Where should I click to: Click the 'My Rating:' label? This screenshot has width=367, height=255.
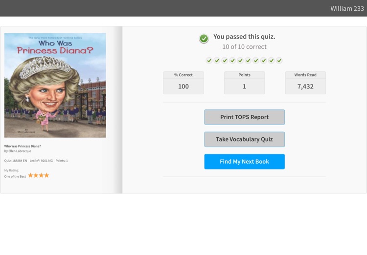pos(12,170)
